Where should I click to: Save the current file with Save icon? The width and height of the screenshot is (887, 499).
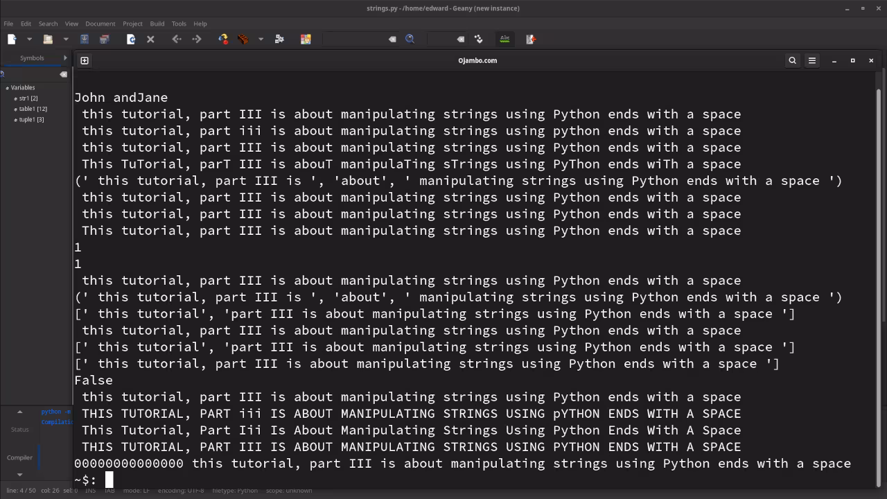pyautogui.click(x=85, y=40)
